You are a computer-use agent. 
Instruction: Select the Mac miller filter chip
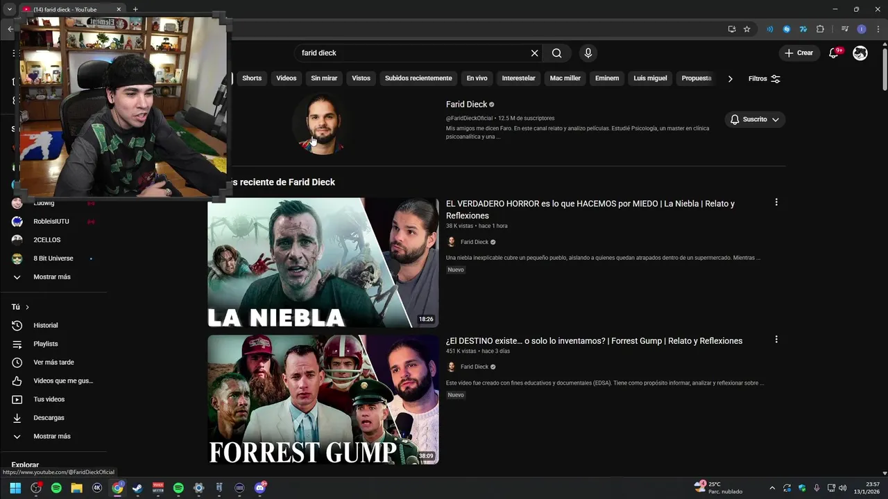click(565, 78)
